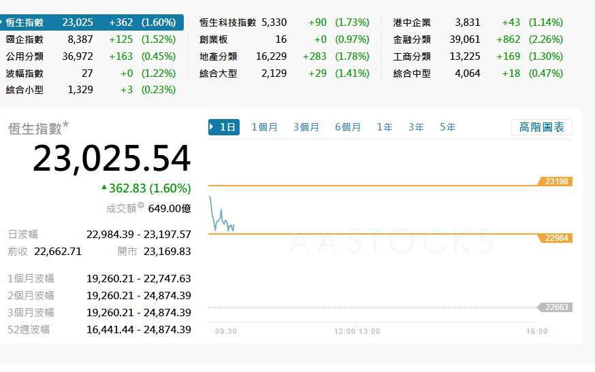Image resolution: width=595 pixels, height=372 pixels.
Task: Click the 創業板 index entry
Action: 214,39
